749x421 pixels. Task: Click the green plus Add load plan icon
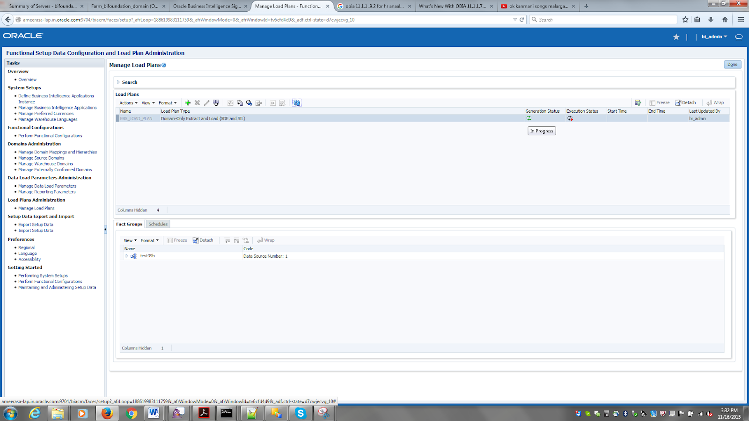188,103
